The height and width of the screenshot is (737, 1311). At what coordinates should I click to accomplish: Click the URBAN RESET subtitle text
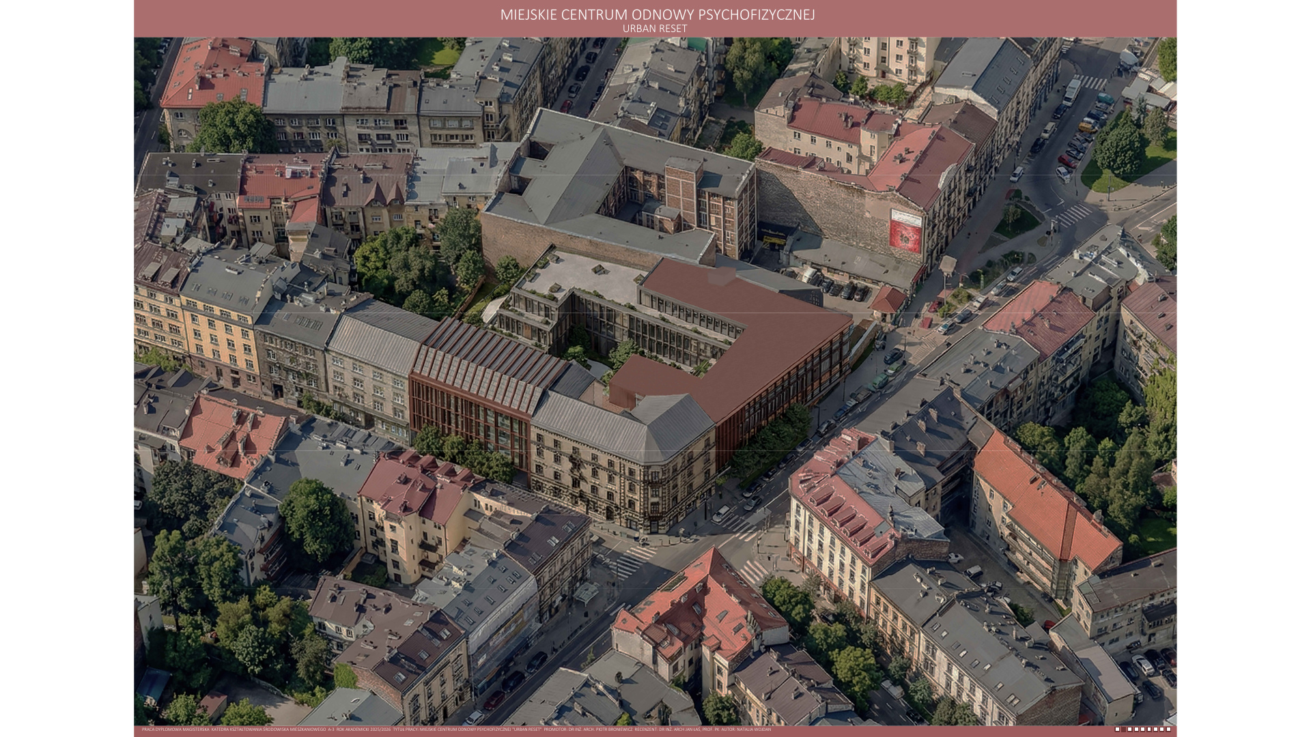coord(654,29)
